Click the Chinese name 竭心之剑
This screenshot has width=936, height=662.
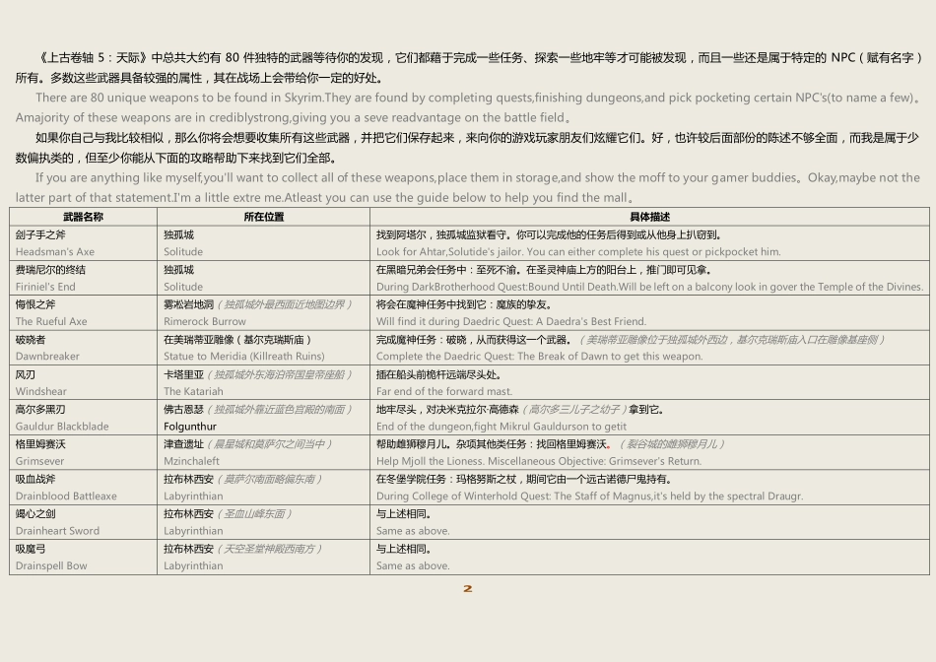click(35, 514)
